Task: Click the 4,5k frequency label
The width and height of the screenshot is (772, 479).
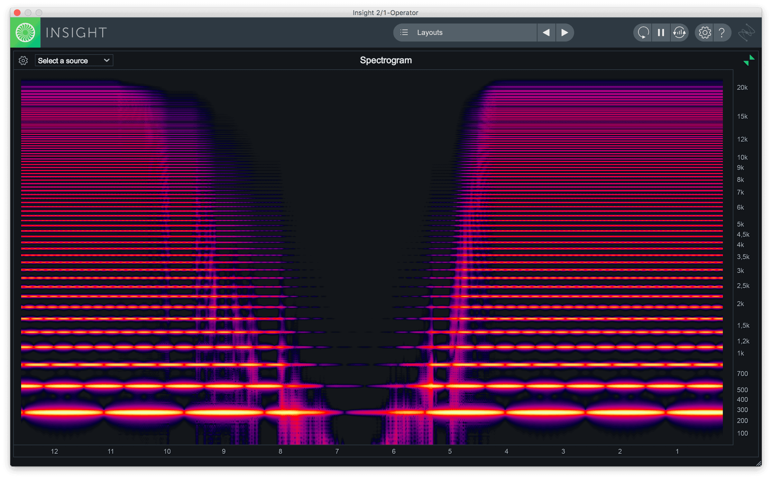Action: click(x=743, y=234)
